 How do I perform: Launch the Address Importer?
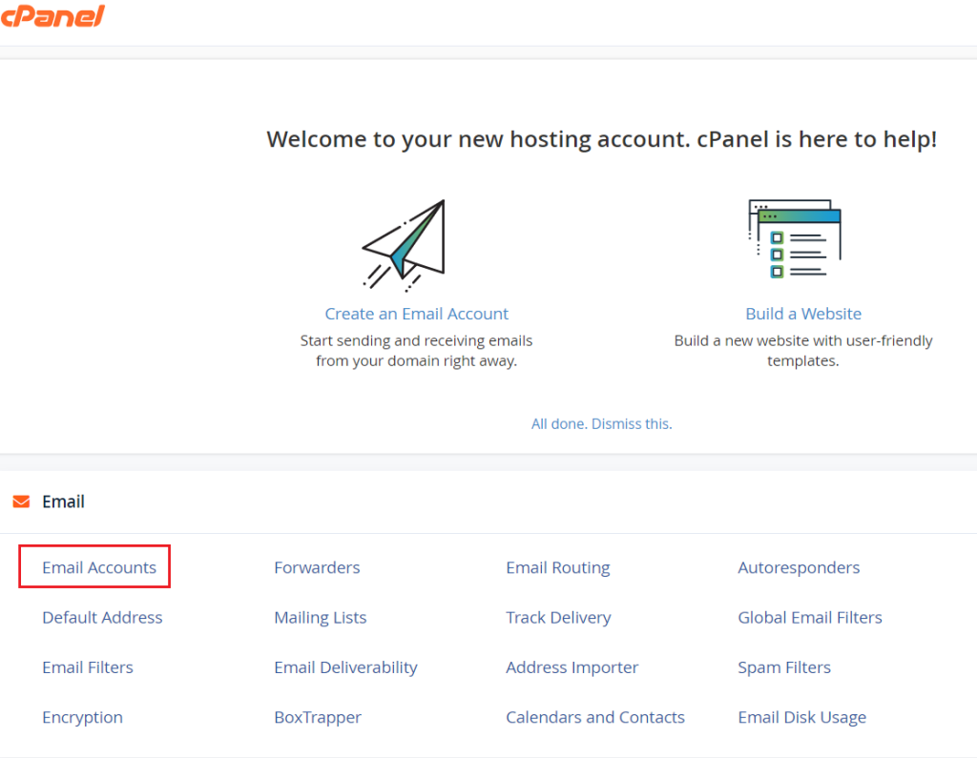click(x=572, y=667)
